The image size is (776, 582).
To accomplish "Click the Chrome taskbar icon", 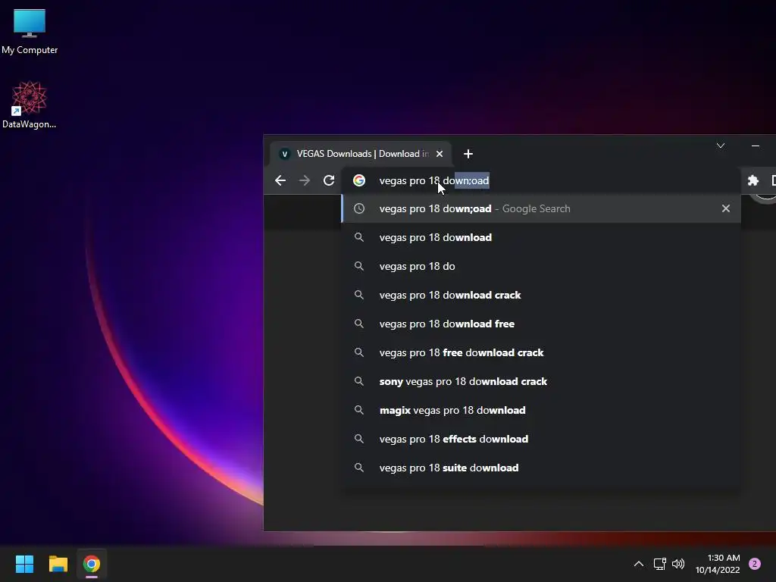I will 92,564.
